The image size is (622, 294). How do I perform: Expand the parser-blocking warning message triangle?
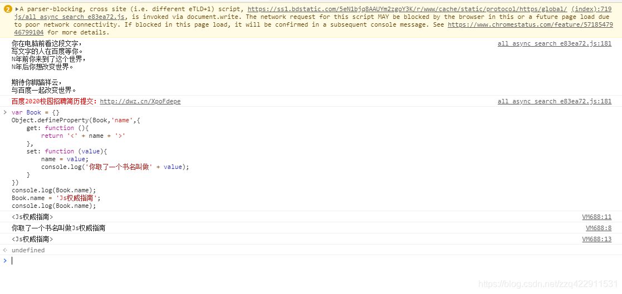[x=17, y=9]
